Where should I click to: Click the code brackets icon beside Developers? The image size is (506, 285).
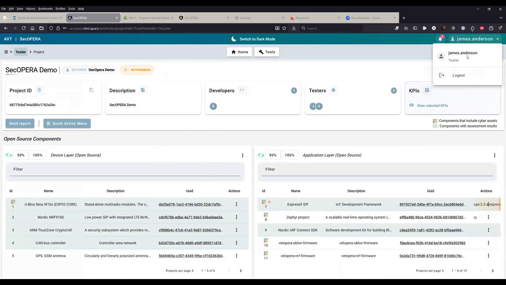(x=242, y=90)
